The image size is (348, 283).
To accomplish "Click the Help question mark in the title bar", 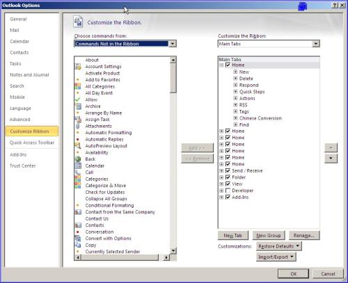I will (335, 5).
